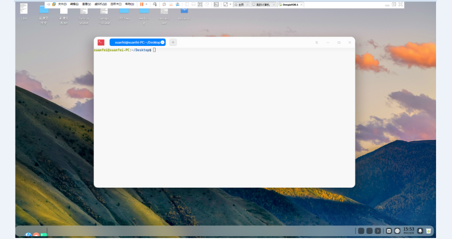Enter full screen mode icon
This screenshot has width=452, height=239.
pyautogui.click(x=200, y=4)
